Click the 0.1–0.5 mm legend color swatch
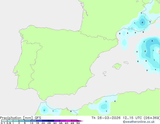 (x=4, y=121)
